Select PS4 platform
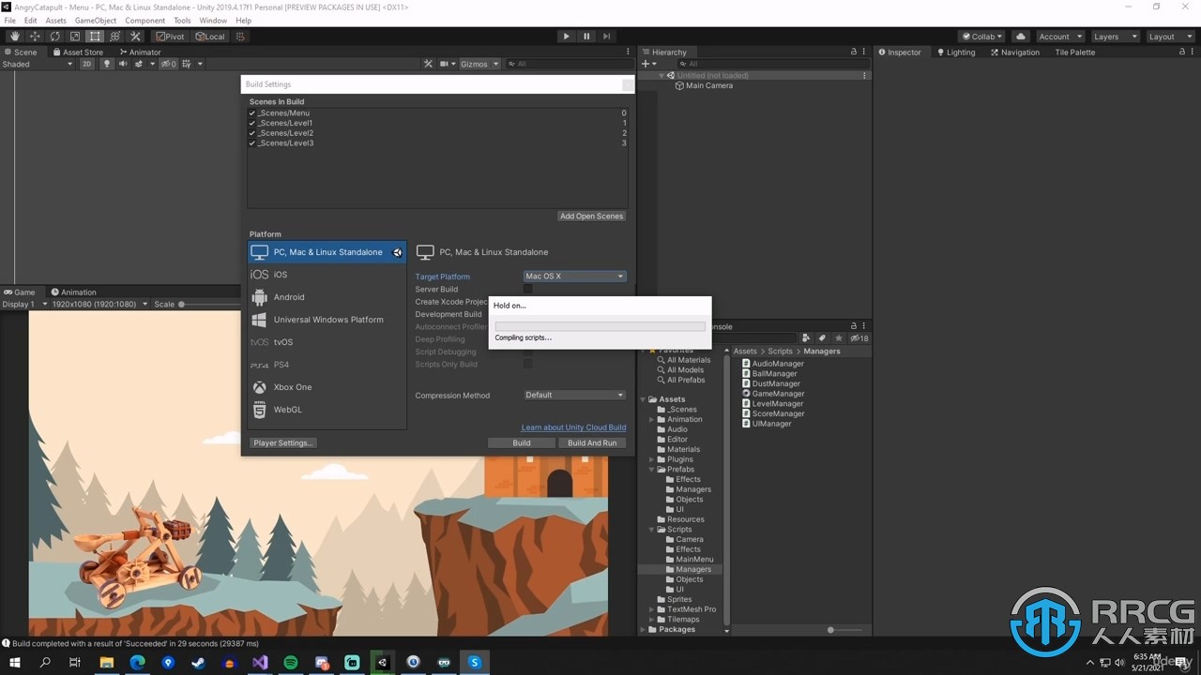1201x675 pixels. pos(327,365)
